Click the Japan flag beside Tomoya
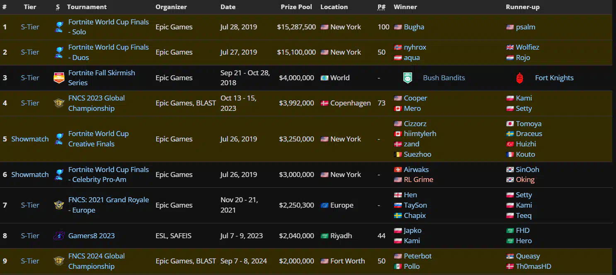 click(510, 124)
